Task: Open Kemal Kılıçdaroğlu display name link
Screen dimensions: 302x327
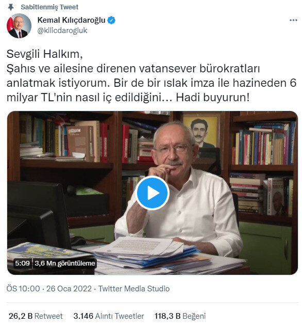Action: [71, 20]
